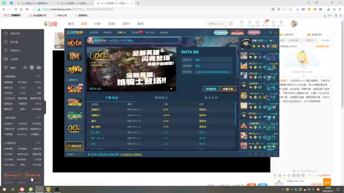Go to 直播 in Douyu nav
Viewport: 344px width, 193px height.
(84, 24)
